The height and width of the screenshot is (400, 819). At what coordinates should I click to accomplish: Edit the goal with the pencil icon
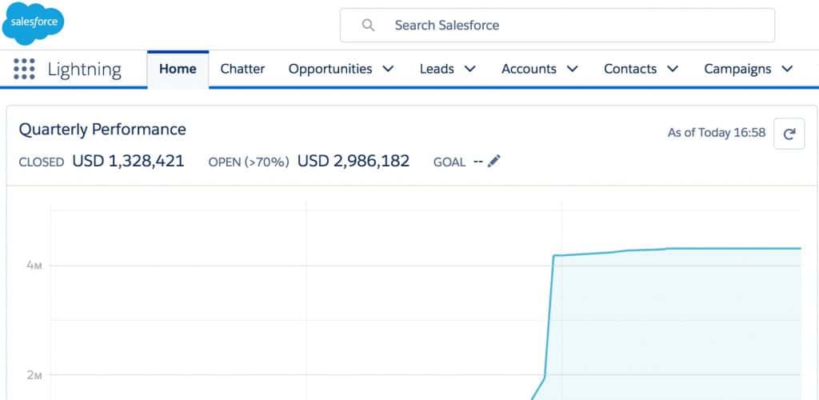(493, 162)
